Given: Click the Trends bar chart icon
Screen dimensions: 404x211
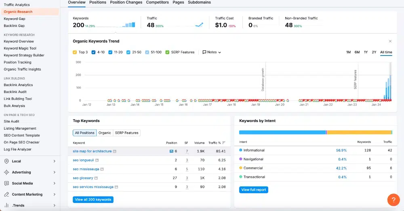Looking at the screenshot, I should click(6, 205).
